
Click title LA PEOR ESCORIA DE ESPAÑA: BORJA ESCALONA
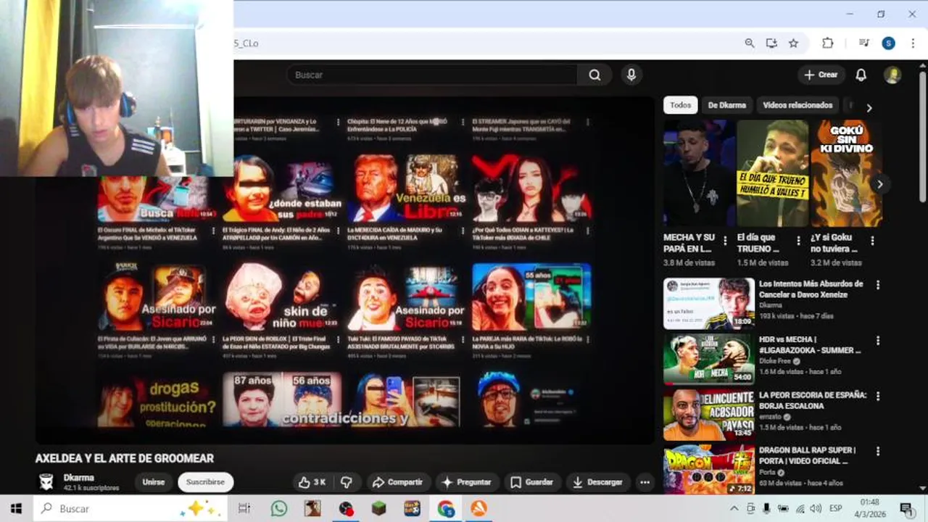813,401
